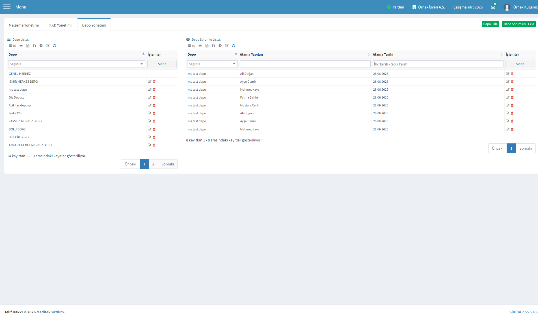This screenshot has width=538, height=319.
Task: Delete the ANKARA GENEL MERKEZ DEPO row
Action: [x=154, y=145]
